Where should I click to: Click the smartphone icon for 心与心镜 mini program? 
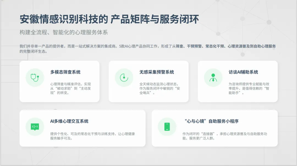[x=167, y=127]
